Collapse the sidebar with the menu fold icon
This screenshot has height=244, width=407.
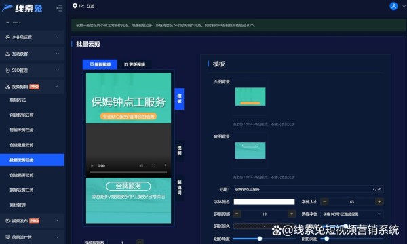[x=60, y=8]
